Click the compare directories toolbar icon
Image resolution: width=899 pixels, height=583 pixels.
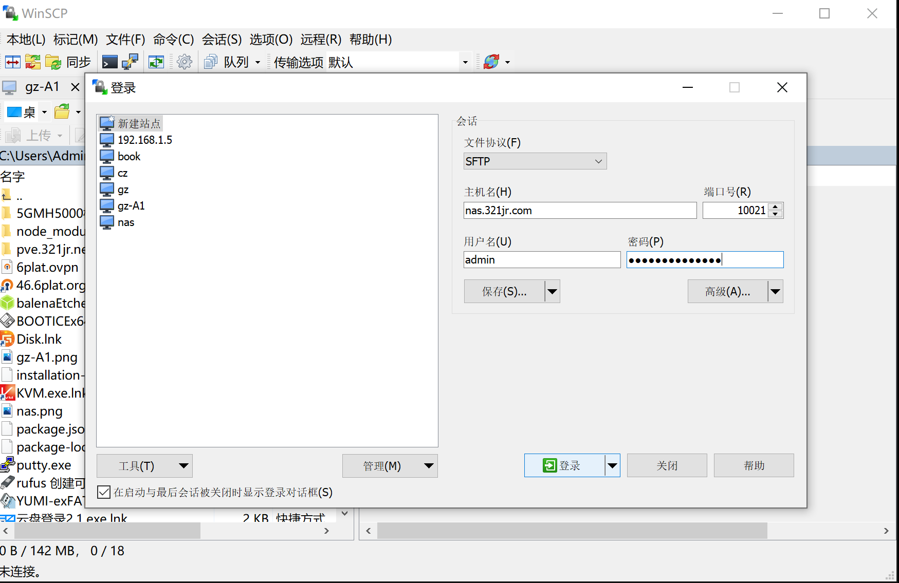coord(13,62)
